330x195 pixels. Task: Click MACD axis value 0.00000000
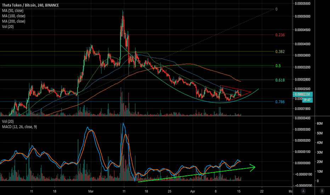(x=302, y=163)
